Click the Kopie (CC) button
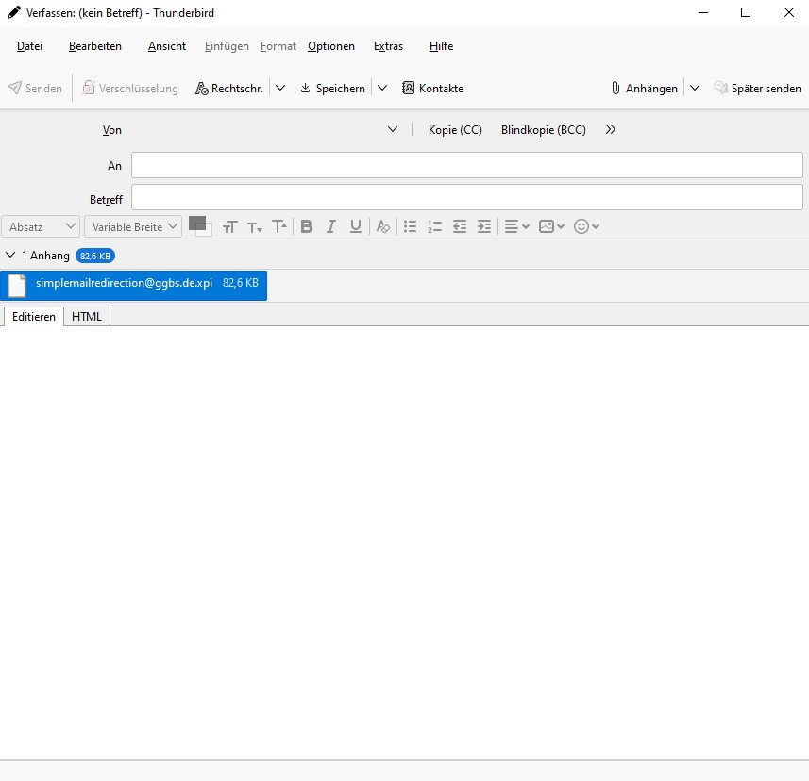This screenshot has width=809, height=781. [x=455, y=130]
